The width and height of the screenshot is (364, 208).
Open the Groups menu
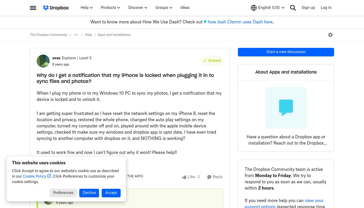click(x=164, y=8)
